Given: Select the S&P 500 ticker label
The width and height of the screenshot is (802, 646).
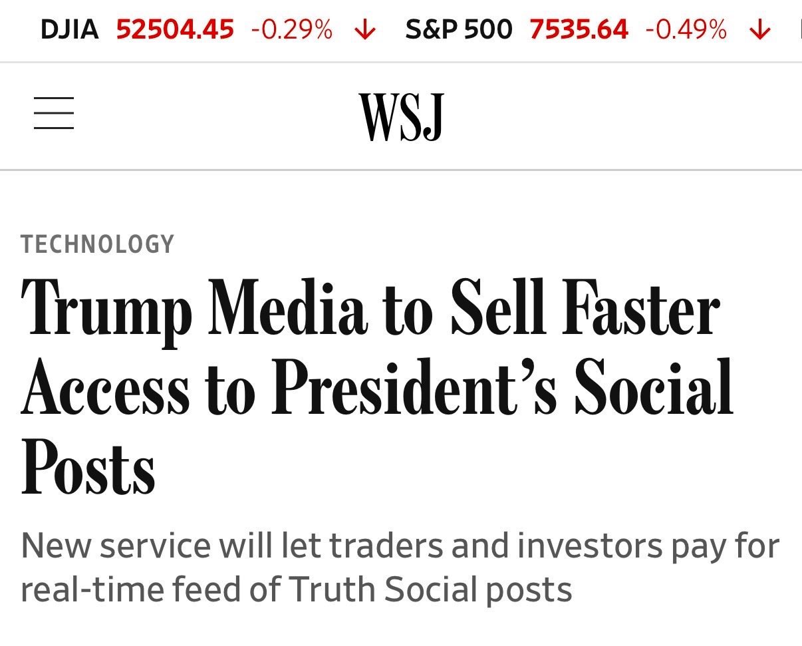Looking at the screenshot, I should [459, 30].
